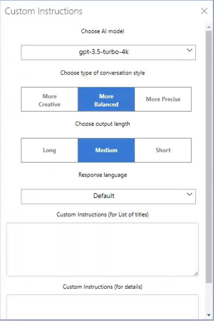Select More Precise conversation style
The height and width of the screenshot is (321, 214).
(163, 99)
